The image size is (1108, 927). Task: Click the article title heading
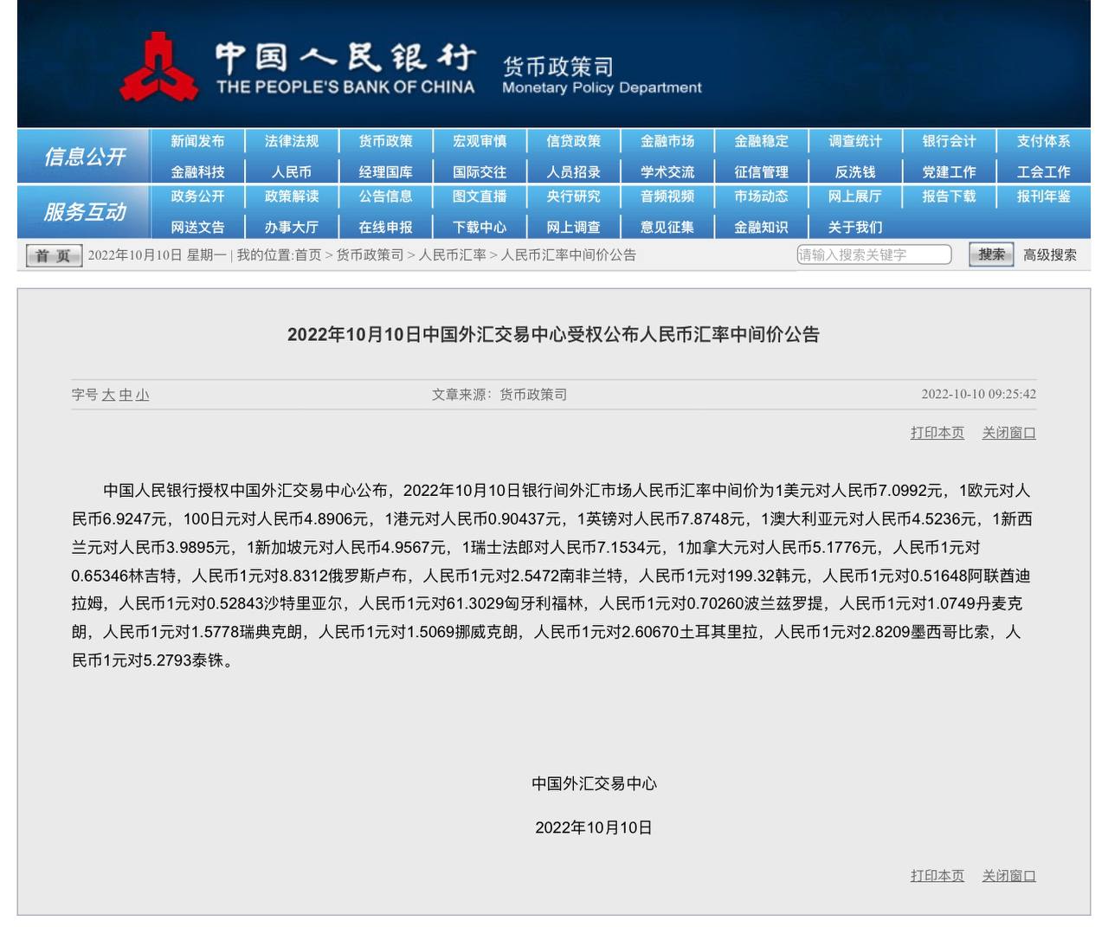click(553, 335)
